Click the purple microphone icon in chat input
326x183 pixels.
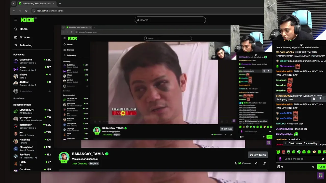[x=280, y=159]
